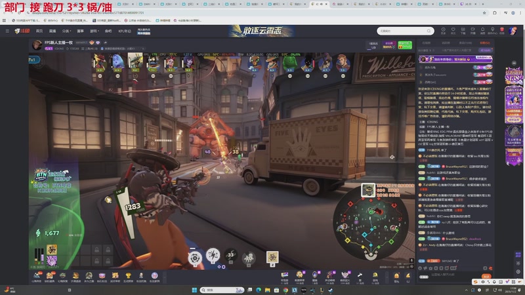Expand the 分类 category dropdown
The width and height of the screenshot is (525, 295).
pos(66,31)
